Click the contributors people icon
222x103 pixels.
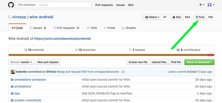178,50
